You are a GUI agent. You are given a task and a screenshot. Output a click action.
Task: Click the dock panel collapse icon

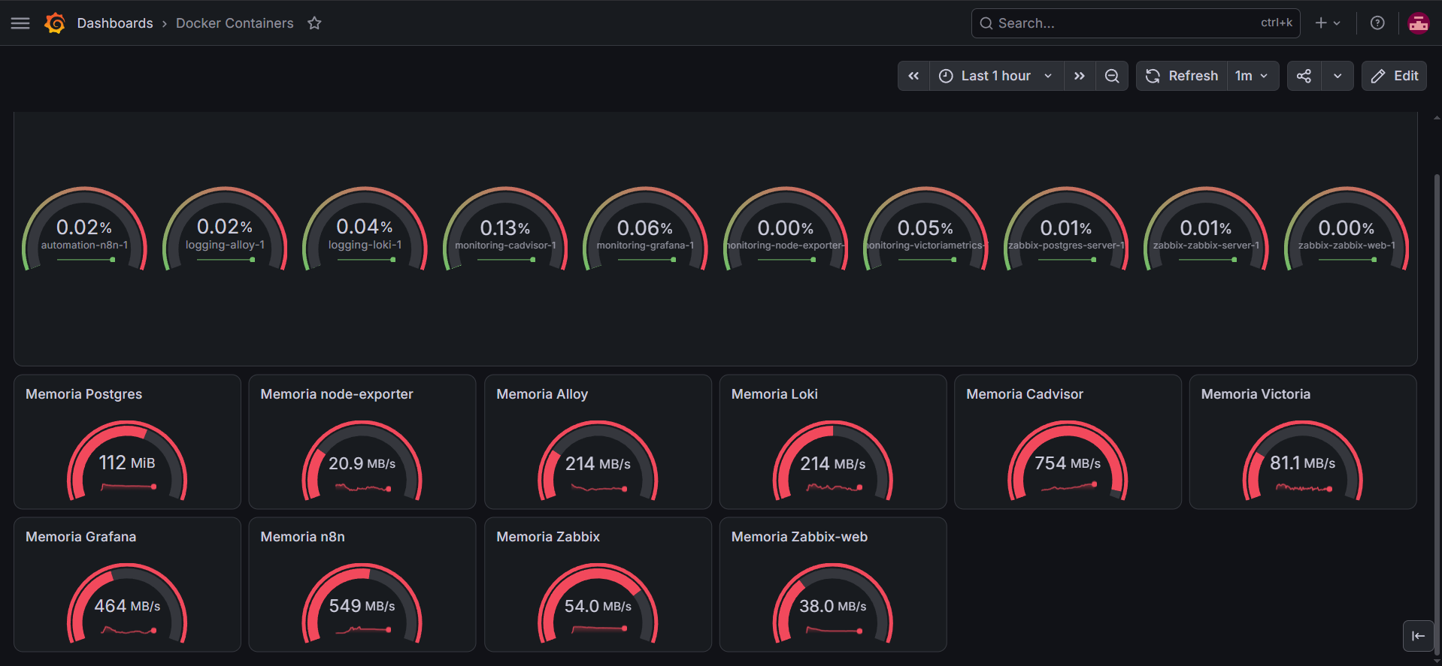pyautogui.click(x=1418, y=636)
